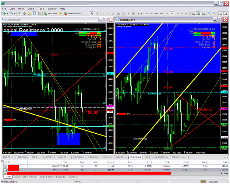Toggle Auto Scroll chart icon
Image resolution: width=230 pixels, height=184 pixels.
click(220, 14)
